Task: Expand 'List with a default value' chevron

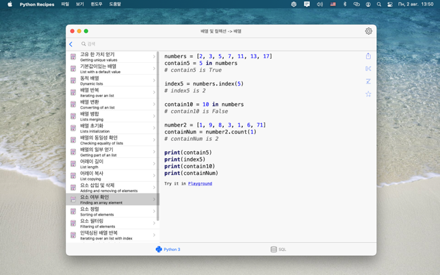Action: pyautogui.click(x=154, y=68)
